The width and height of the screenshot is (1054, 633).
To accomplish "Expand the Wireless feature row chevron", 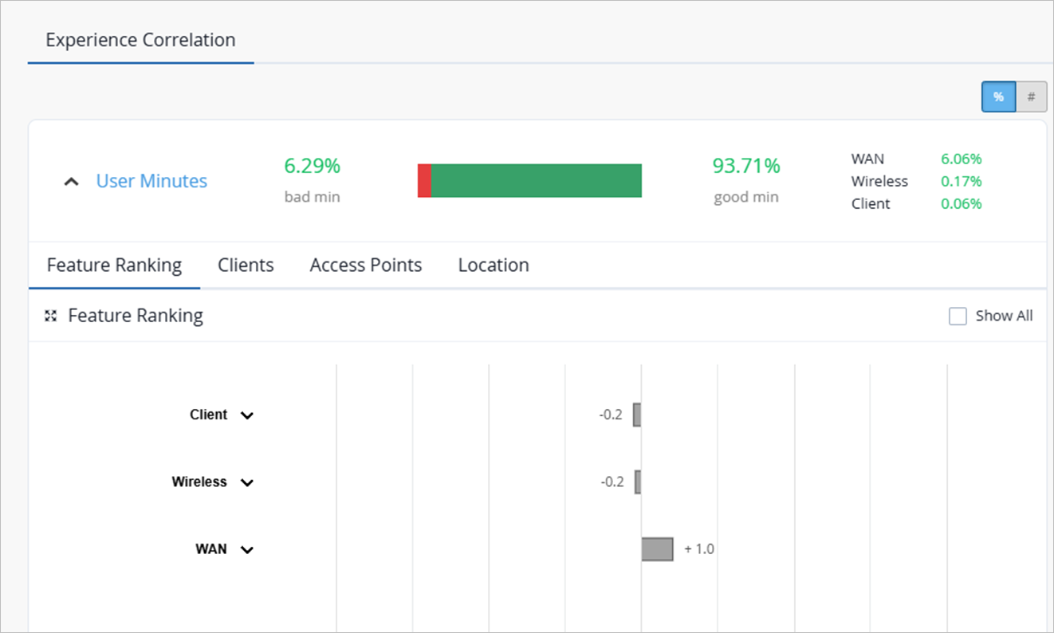I will pyautogui.click(x=247, y=482).
